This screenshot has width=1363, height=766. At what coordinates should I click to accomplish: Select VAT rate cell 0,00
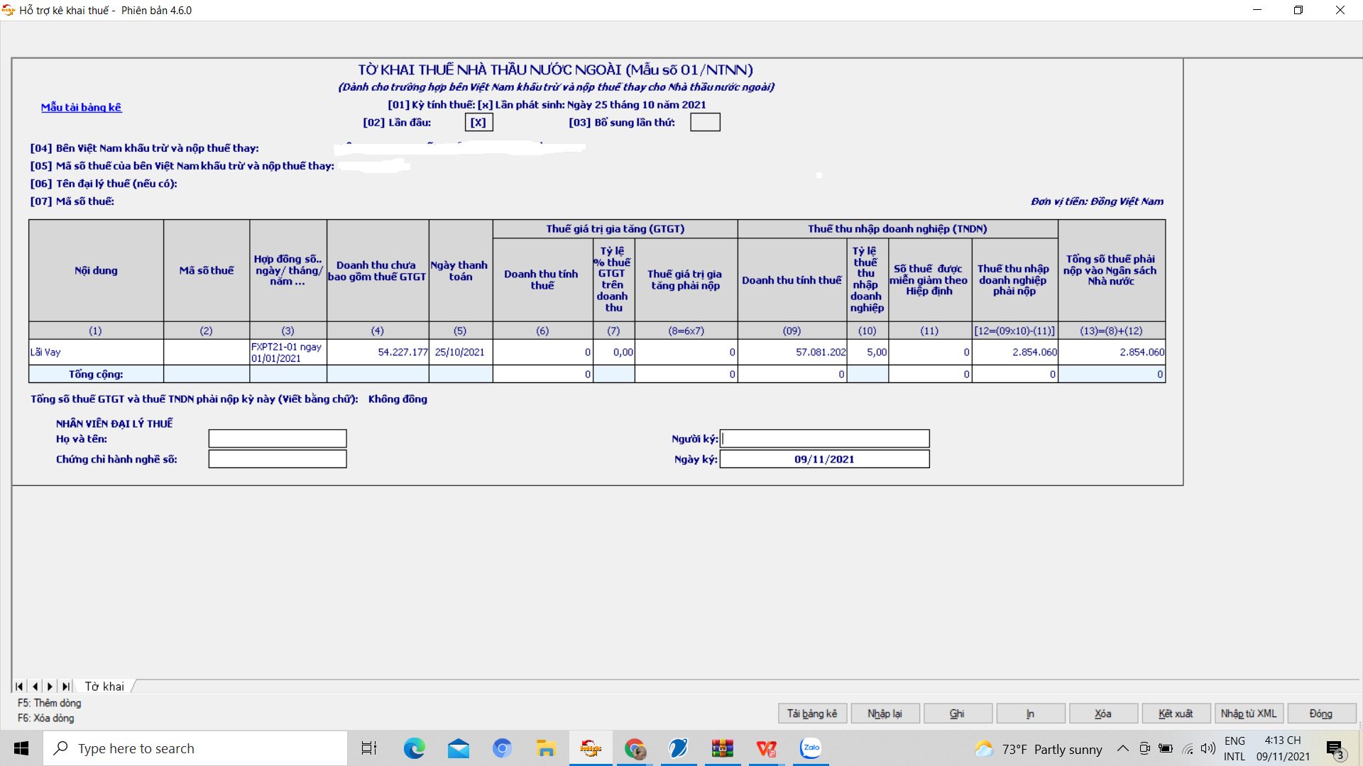pos(614,352)
